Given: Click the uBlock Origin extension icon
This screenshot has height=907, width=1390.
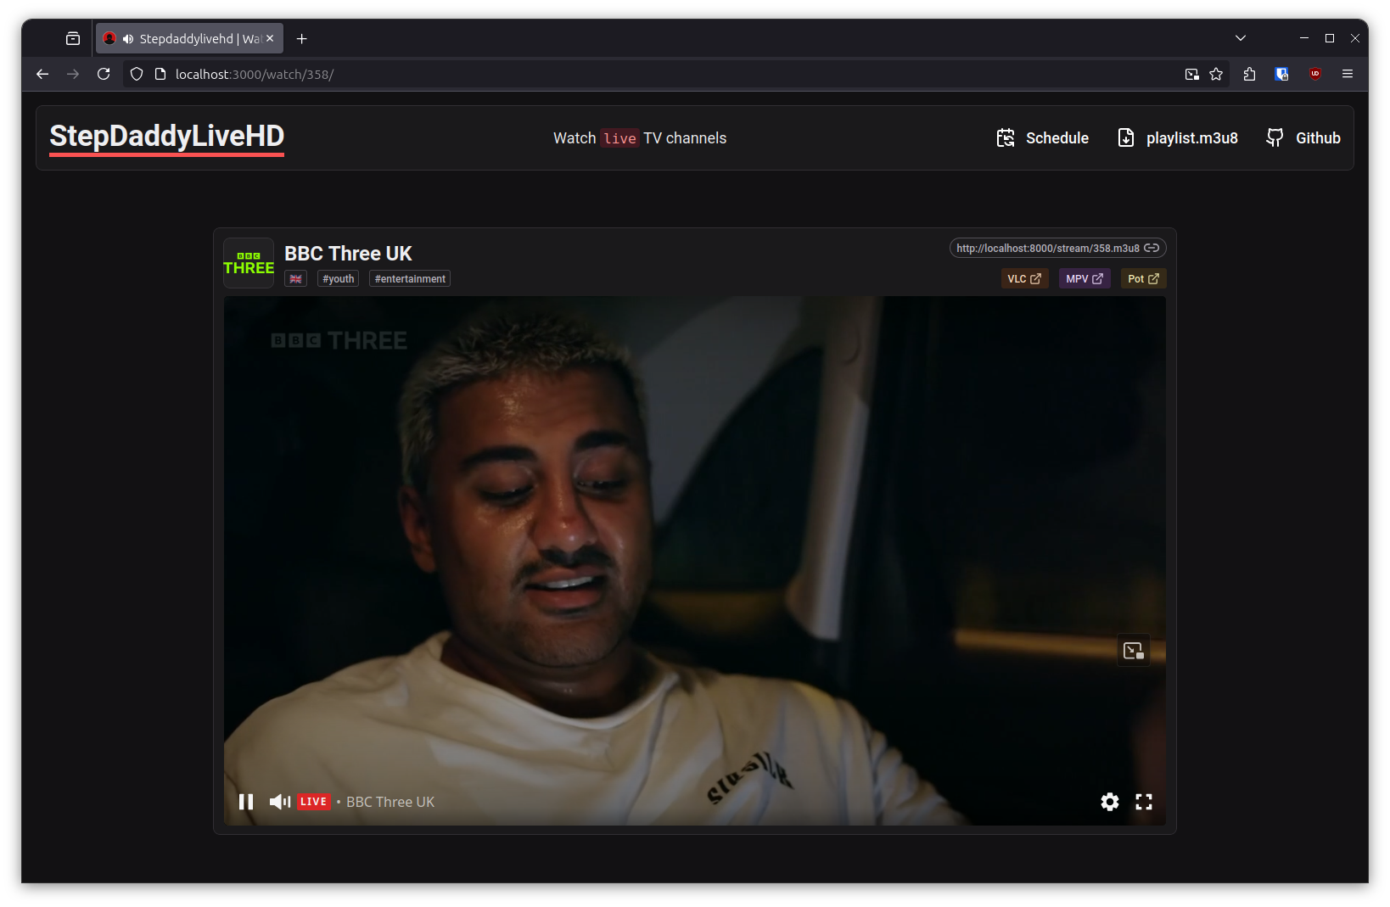Looking at the screenshot, I should [x=1314, y=74].
